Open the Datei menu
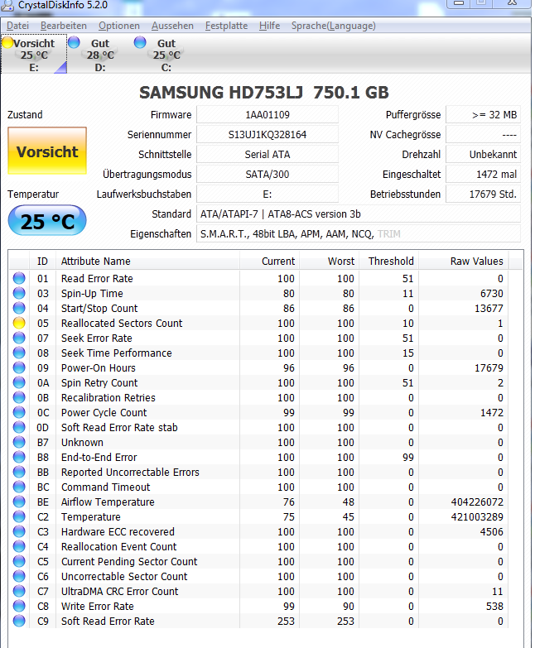This screenshot has width=535, height=648. pos(17,26)
